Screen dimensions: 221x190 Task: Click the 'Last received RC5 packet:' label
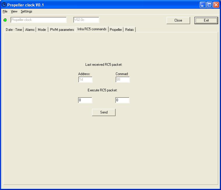pos(104,65)
